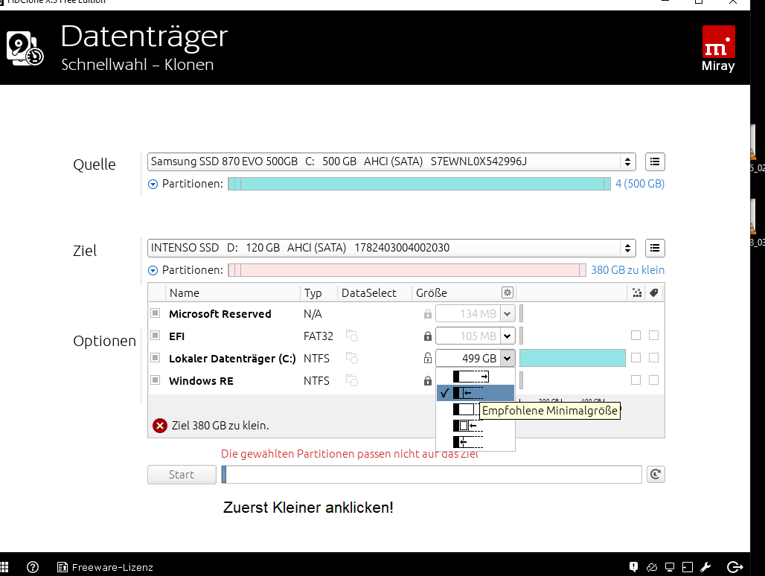This screenshot has height=576, width=765.
Task: Open the target disk list view icon
Action: (655, 248)
